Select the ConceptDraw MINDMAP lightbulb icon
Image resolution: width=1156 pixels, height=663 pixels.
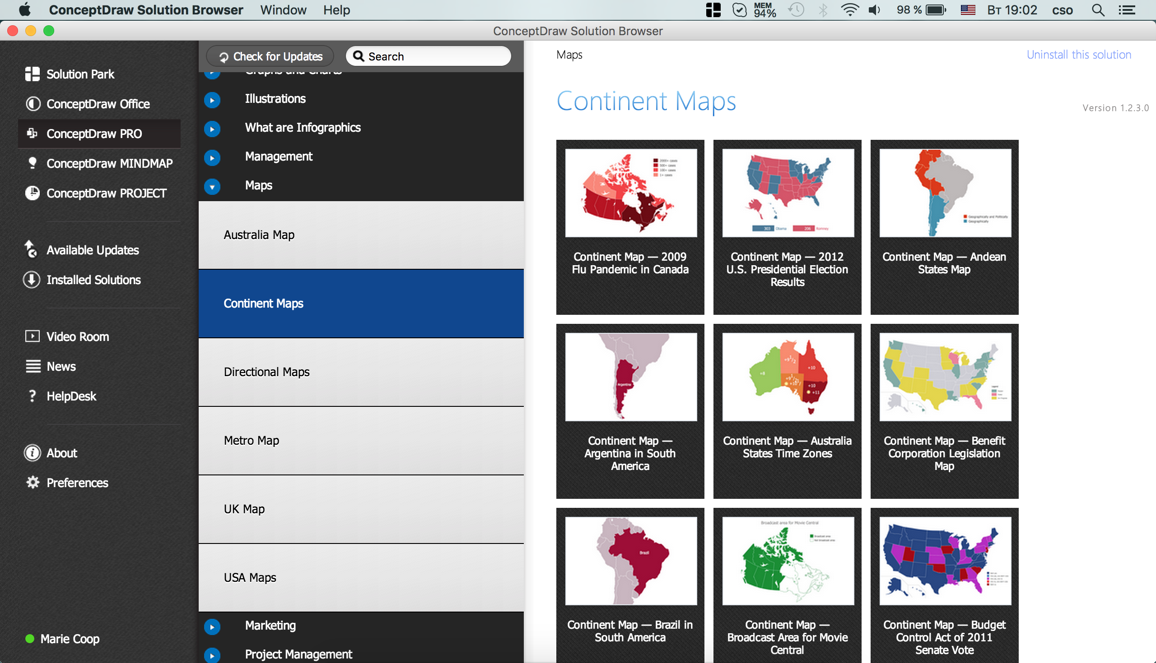click(x=33, y=163)
